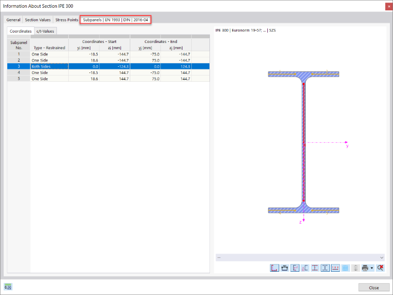Screen dimensions: 393x295
Task: Click the 'Coordinates - End' column header
Action: click(x=161, y=41)
